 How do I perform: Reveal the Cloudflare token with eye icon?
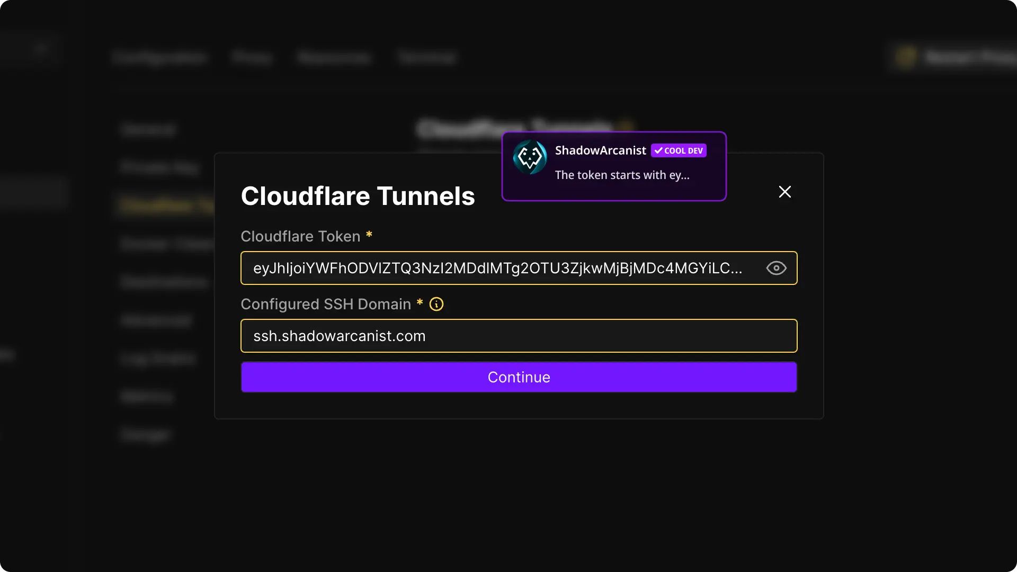(x=776, y=268)
